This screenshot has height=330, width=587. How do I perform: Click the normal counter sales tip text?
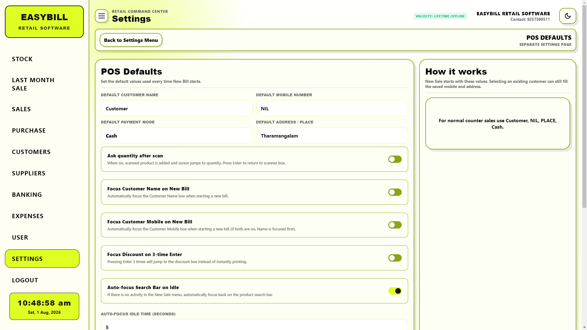[497, 124]
